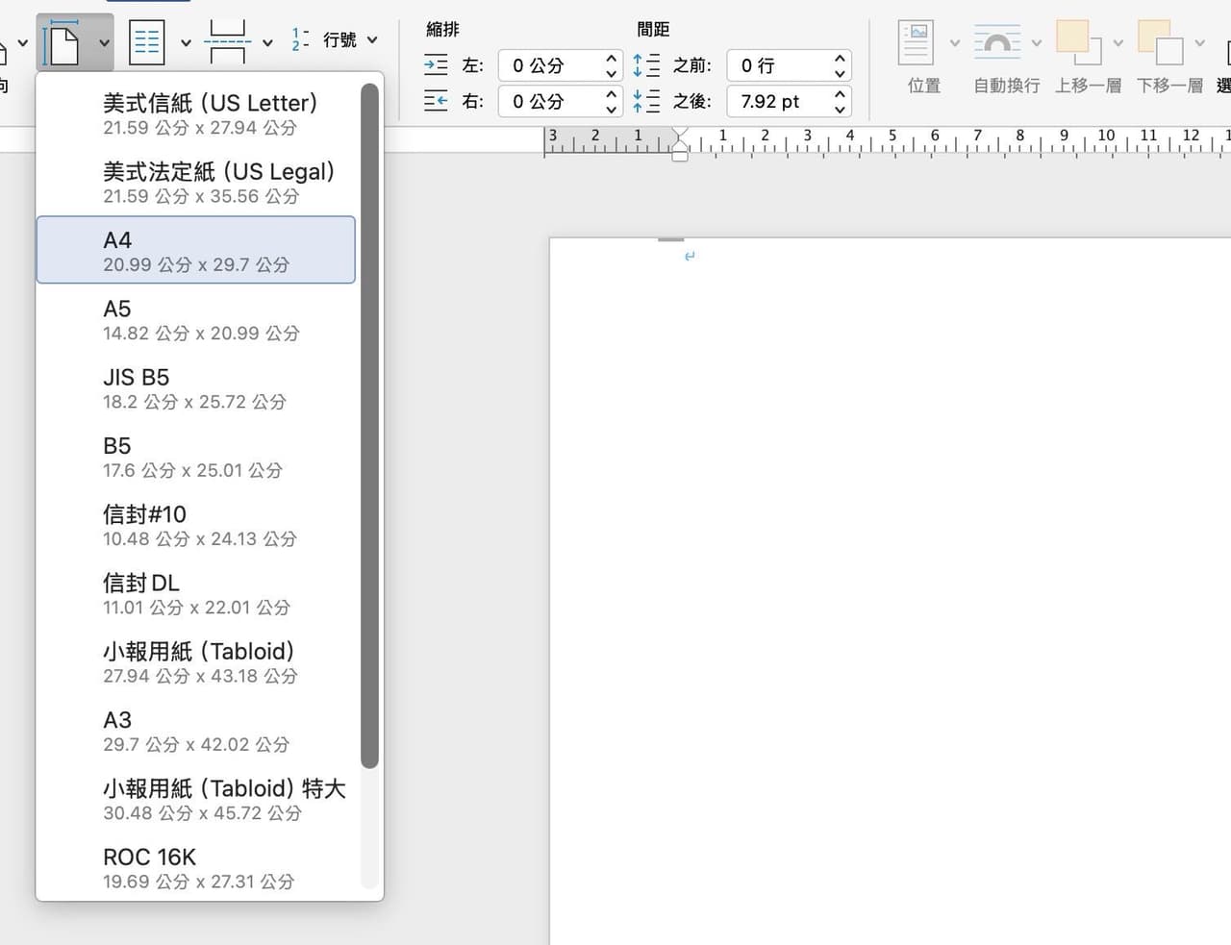Click the spacing before 之前 field
The height and width of the screenshot is (945, 1231).
point(778,65)
